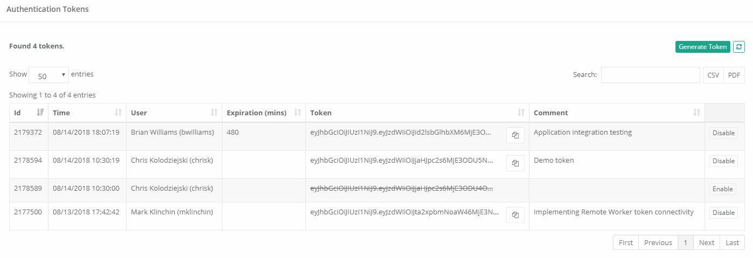Screen dimensions: 753x258
Task: Copy the Demo token to clipboard
Action: click(515, 163)
